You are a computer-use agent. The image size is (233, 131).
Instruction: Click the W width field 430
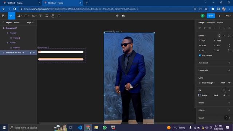click(x=206, y=45)
